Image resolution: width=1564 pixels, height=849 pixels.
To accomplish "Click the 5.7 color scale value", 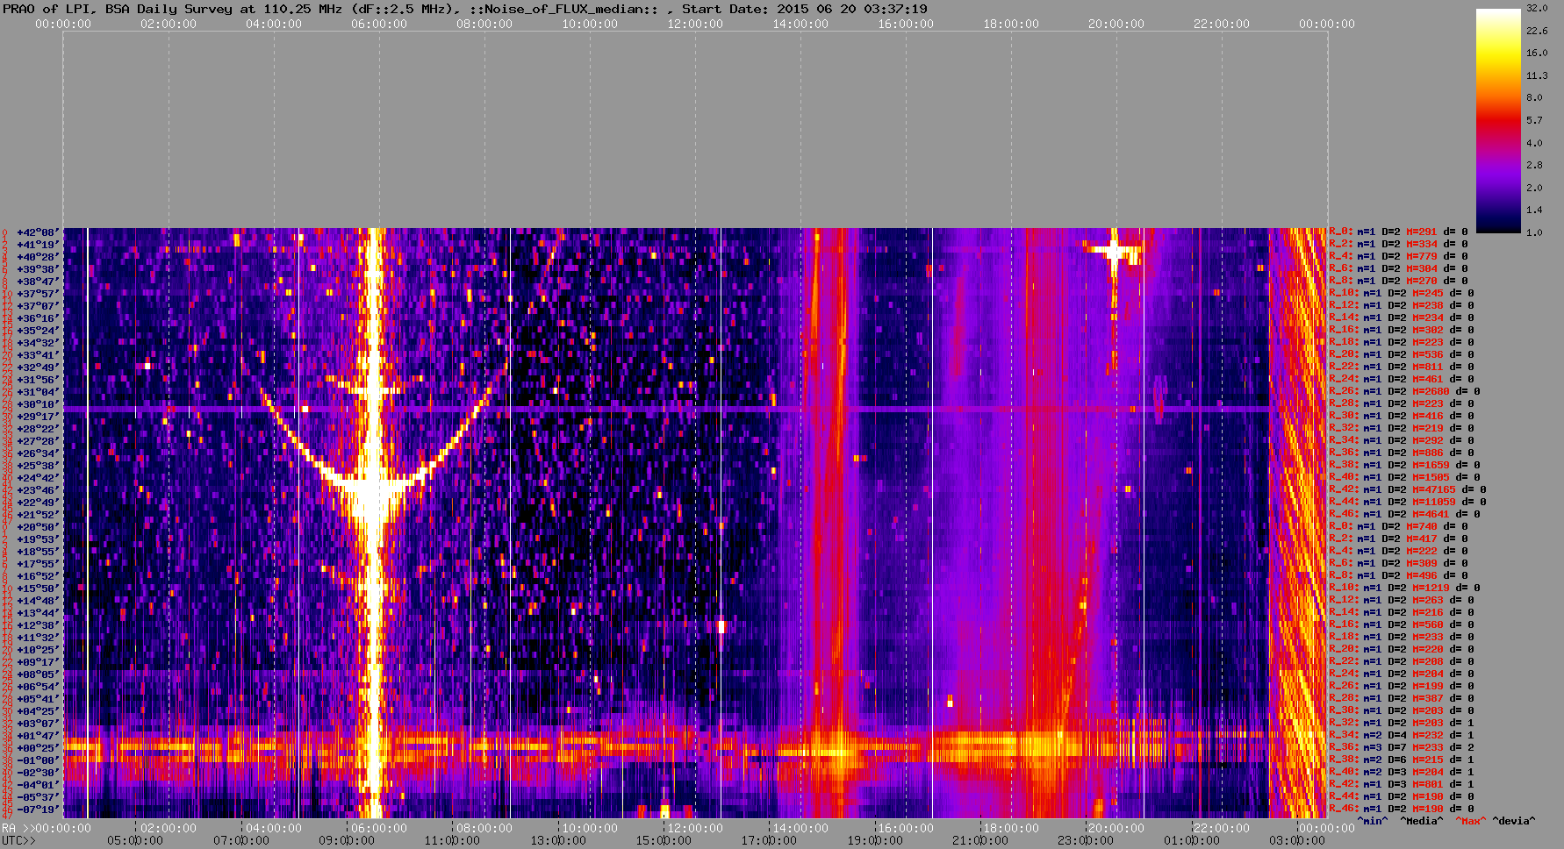I will click(x=1534, y=120).
